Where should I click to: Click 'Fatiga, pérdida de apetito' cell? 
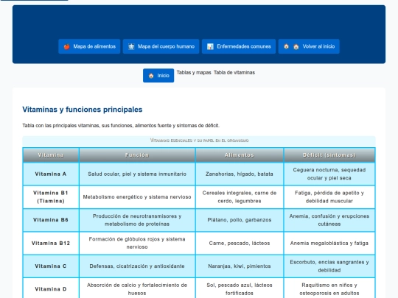tap(329, 197)
